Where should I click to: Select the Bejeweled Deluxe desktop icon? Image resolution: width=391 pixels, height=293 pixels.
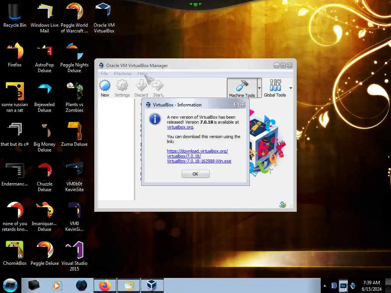[44, 97]
